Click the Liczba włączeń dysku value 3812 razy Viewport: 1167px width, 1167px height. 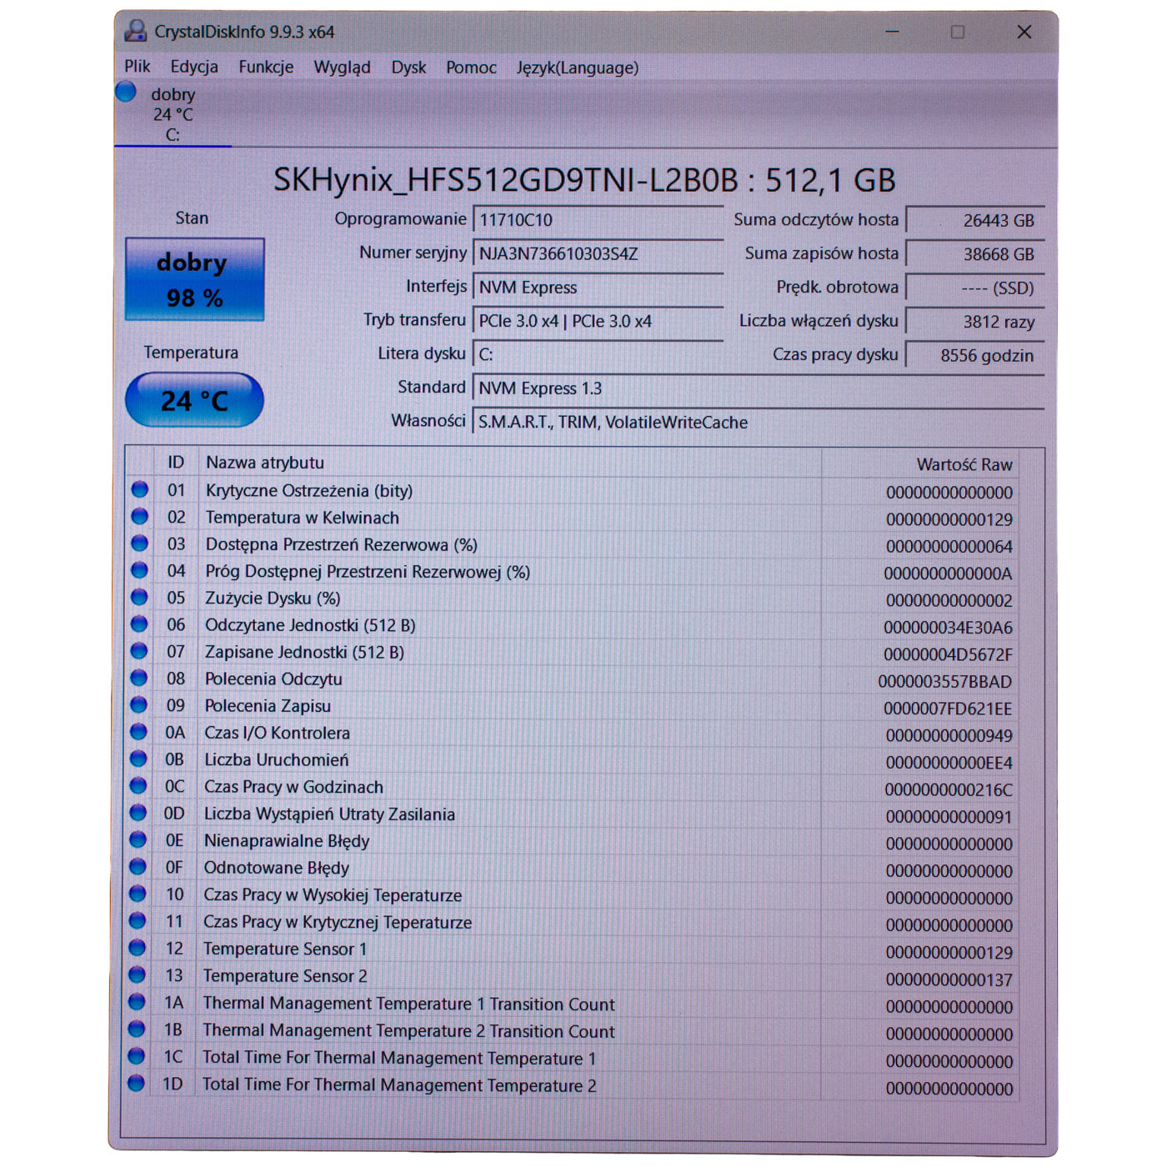[x=974, y=322]
